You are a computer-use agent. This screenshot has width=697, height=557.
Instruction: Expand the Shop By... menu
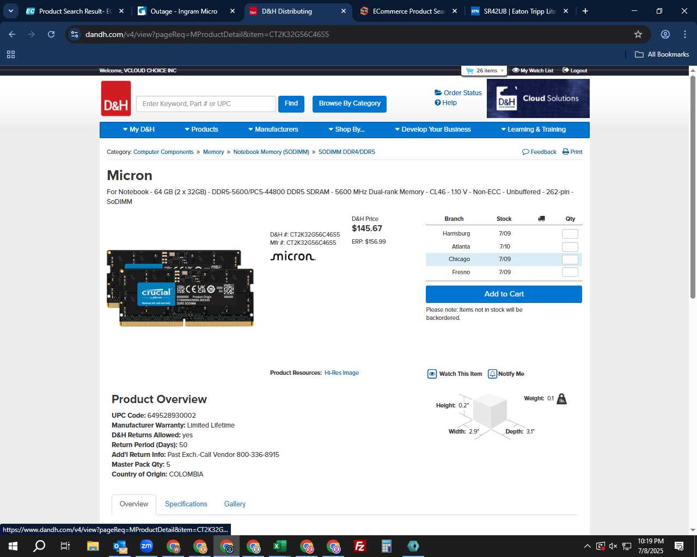pyautogui.click(x=346, y=129)
